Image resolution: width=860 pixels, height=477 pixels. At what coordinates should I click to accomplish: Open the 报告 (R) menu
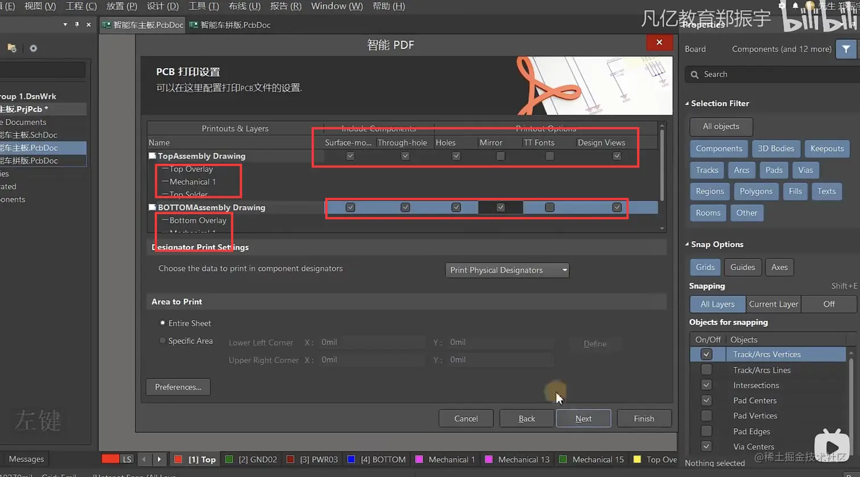point(286,6)
